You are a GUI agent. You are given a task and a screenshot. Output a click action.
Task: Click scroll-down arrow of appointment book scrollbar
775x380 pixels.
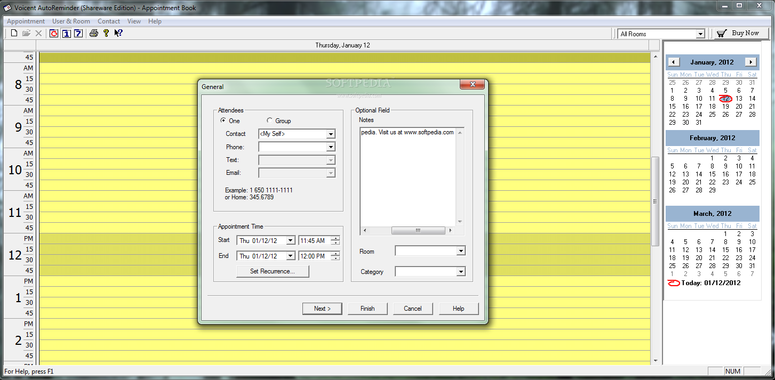(x=656, y=360)
